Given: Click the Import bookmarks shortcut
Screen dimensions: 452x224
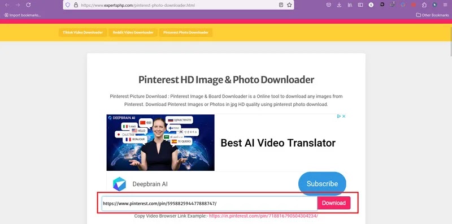Looking at the screenshot, I should tap(22, 15).
